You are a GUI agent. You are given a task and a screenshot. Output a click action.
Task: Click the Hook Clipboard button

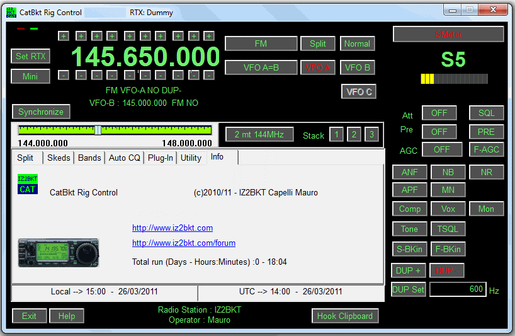(344, 316)
